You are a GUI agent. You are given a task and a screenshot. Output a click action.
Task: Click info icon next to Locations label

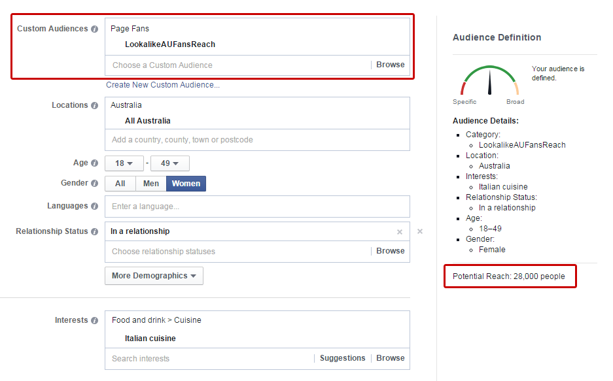pos(95,106)
